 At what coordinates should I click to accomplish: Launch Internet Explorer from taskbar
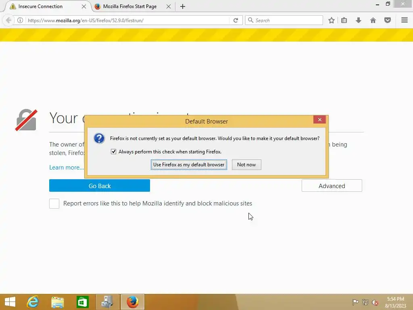[x=33, y=302]
